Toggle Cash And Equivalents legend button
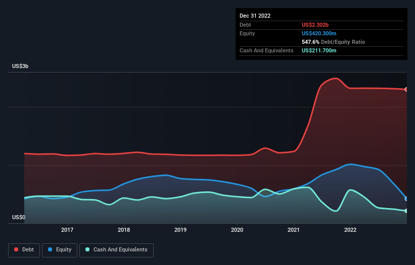The height and width of the screenshot is (265, 415). tap(116, 250)
